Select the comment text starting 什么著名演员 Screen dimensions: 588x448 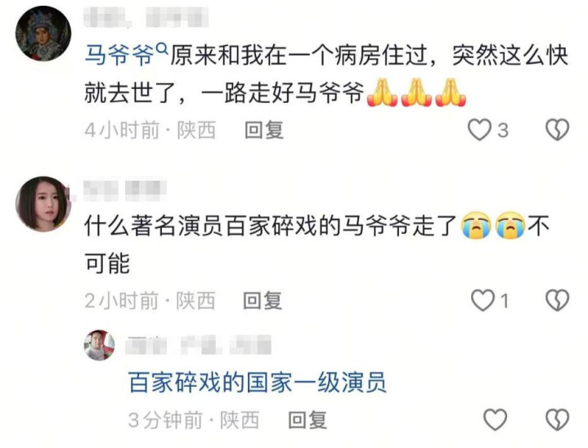(x=317, y=244)
